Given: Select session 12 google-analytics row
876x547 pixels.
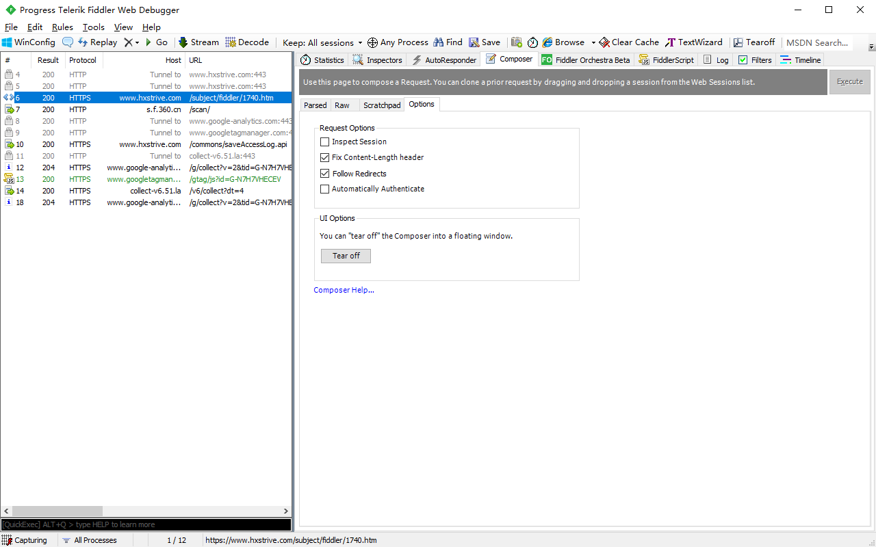Looking at the screenshot, I should click(x=146, y=168).
